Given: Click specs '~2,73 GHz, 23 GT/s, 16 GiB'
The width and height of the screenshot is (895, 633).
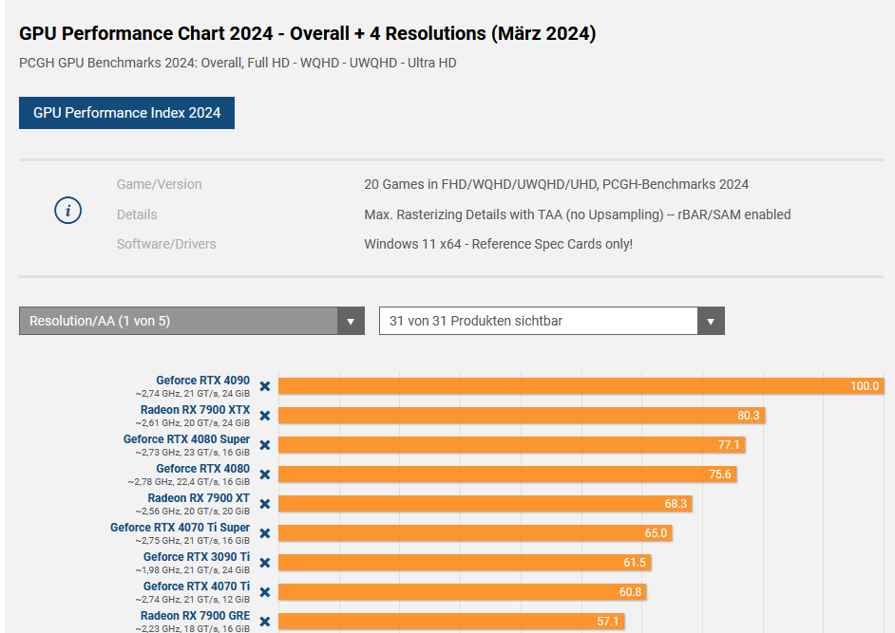Looking at the screenshot, I should [192, 453].
